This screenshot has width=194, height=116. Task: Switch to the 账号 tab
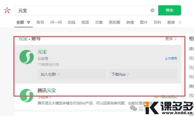coord(40,22)
